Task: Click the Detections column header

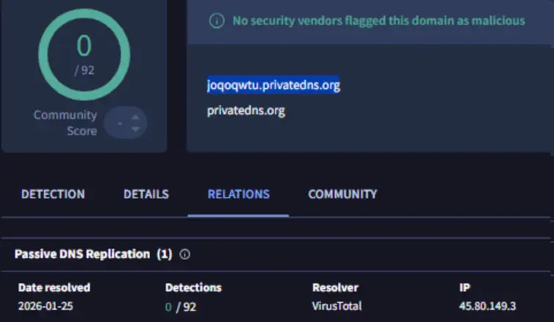Action: tap(193, 287)
